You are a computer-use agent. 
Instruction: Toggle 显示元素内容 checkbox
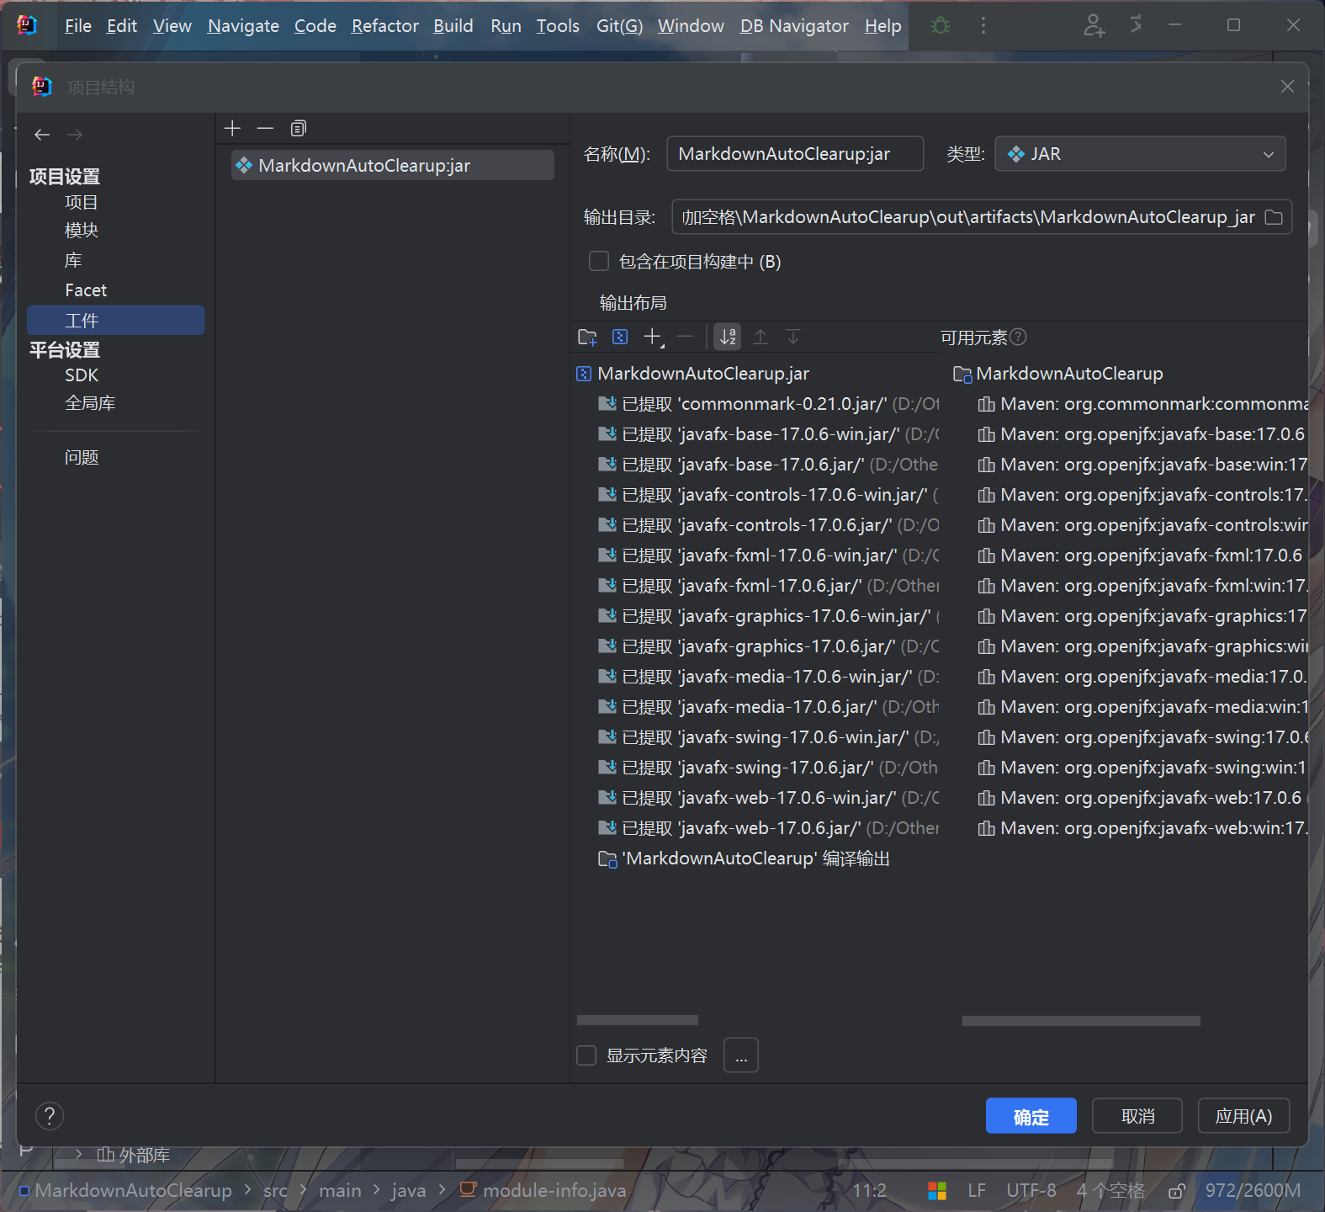point(586,1055)
